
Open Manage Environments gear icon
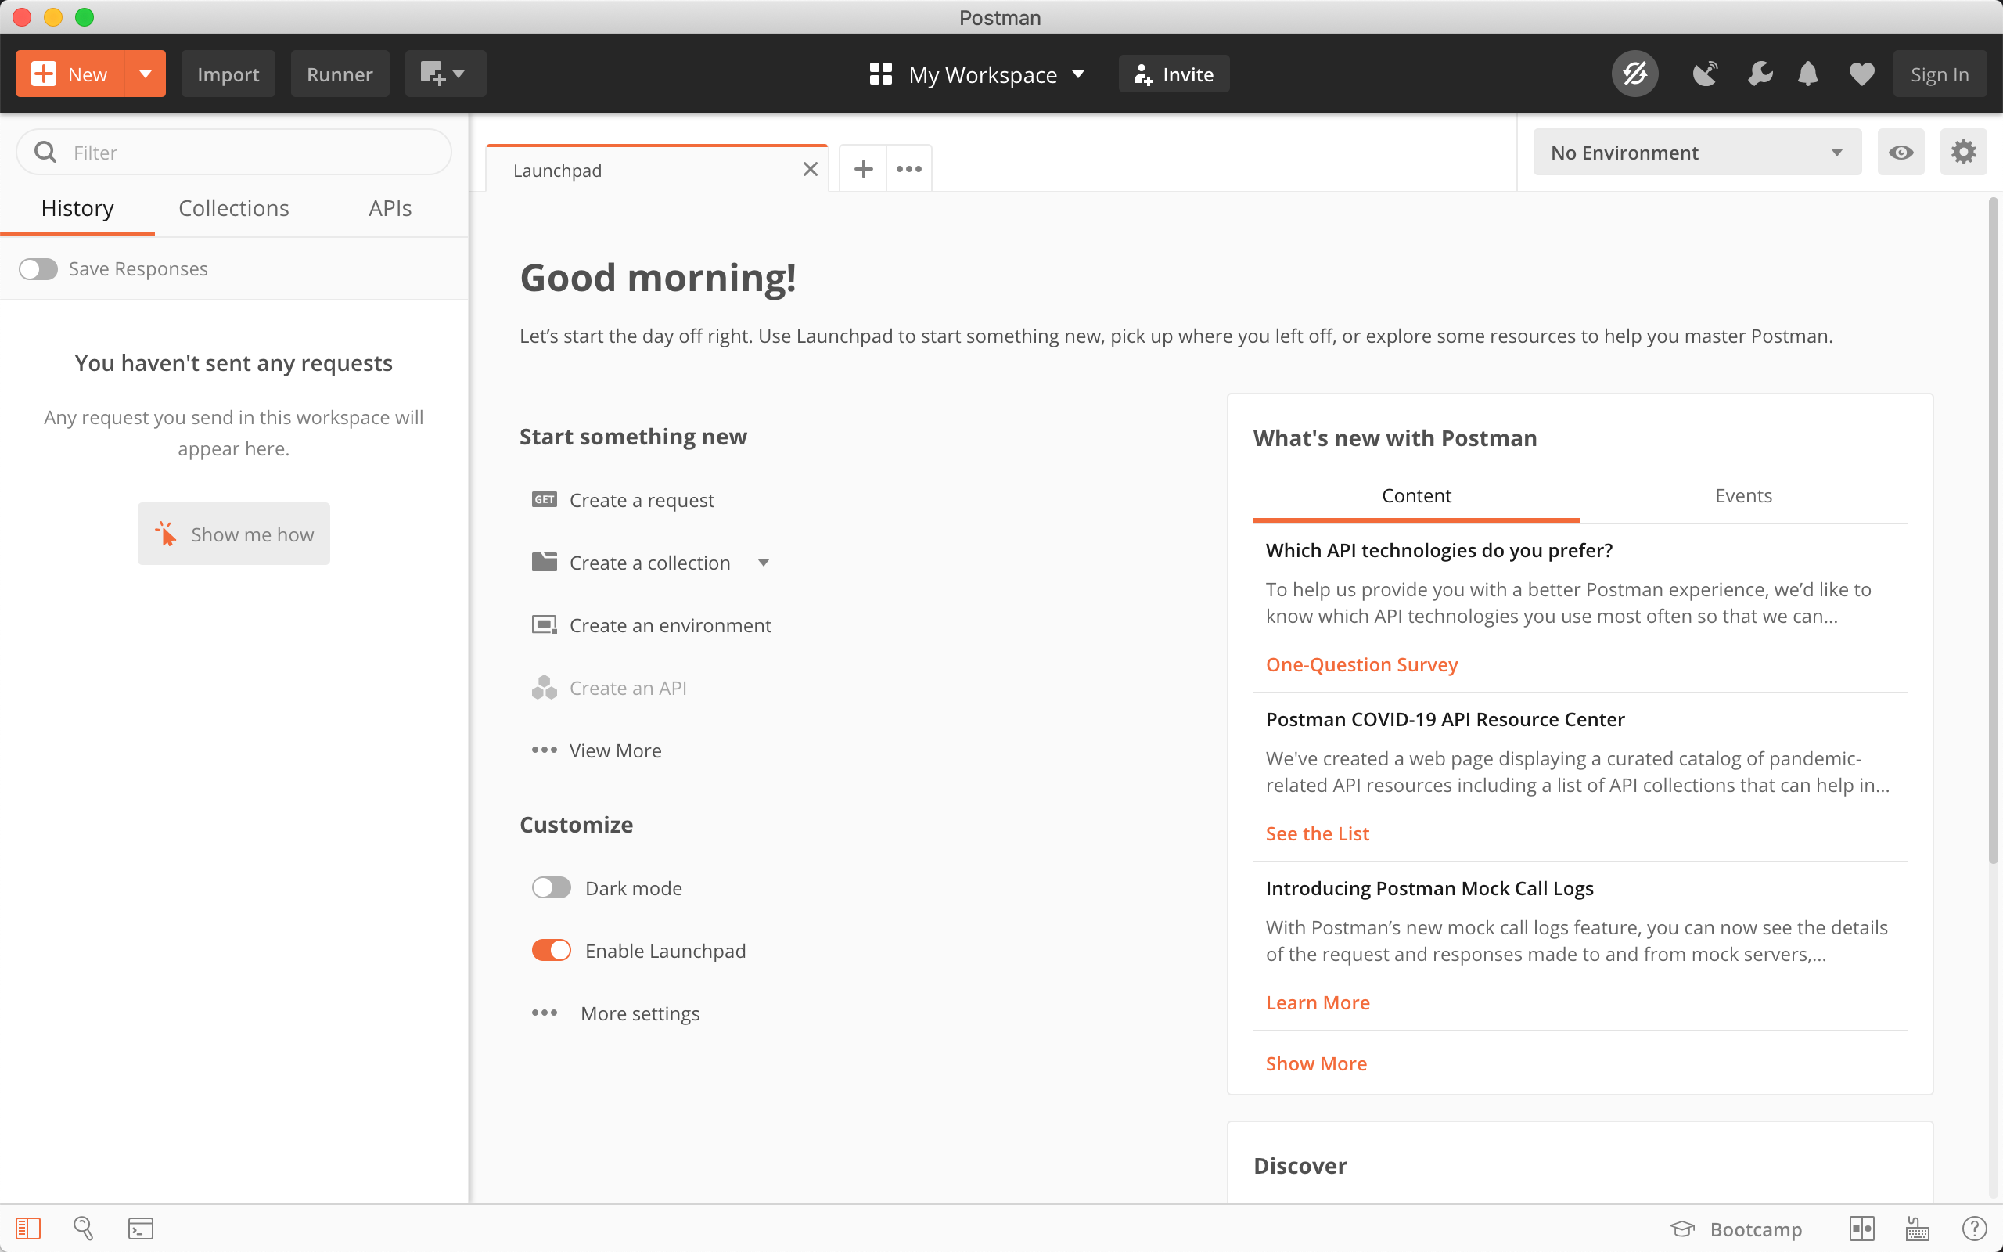[x=1962, y=153]
